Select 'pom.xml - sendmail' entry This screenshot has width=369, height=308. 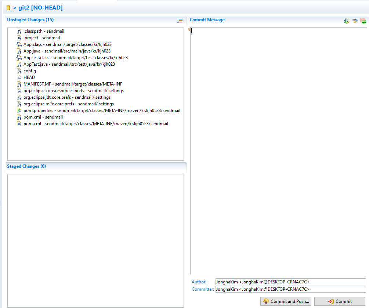pos(43,117)
